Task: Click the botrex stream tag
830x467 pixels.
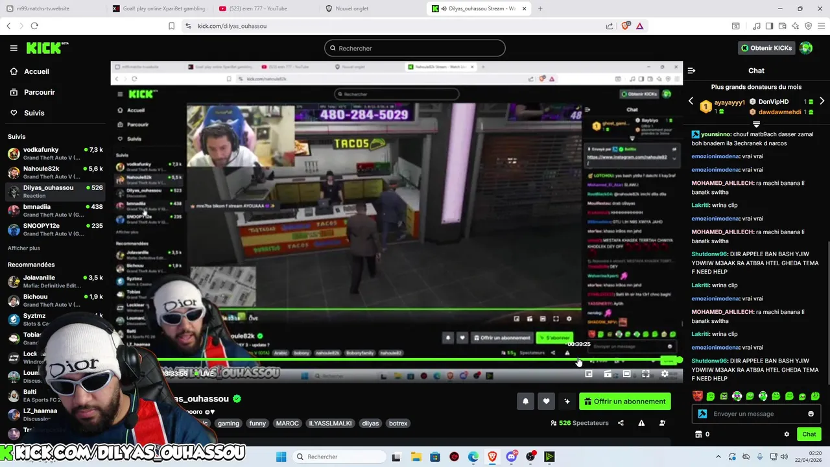Action: (398, 424)
